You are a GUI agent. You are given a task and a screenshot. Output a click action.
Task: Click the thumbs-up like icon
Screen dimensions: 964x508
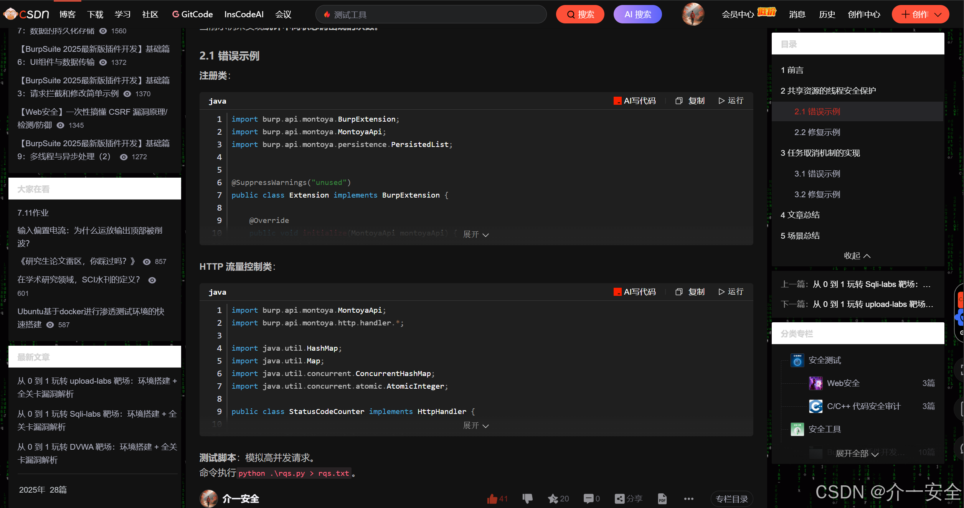(x=492, y=498)
